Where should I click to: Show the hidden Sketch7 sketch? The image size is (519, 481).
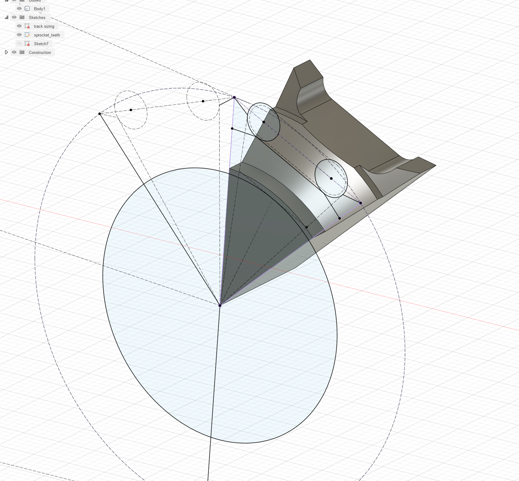coord(19,44)
